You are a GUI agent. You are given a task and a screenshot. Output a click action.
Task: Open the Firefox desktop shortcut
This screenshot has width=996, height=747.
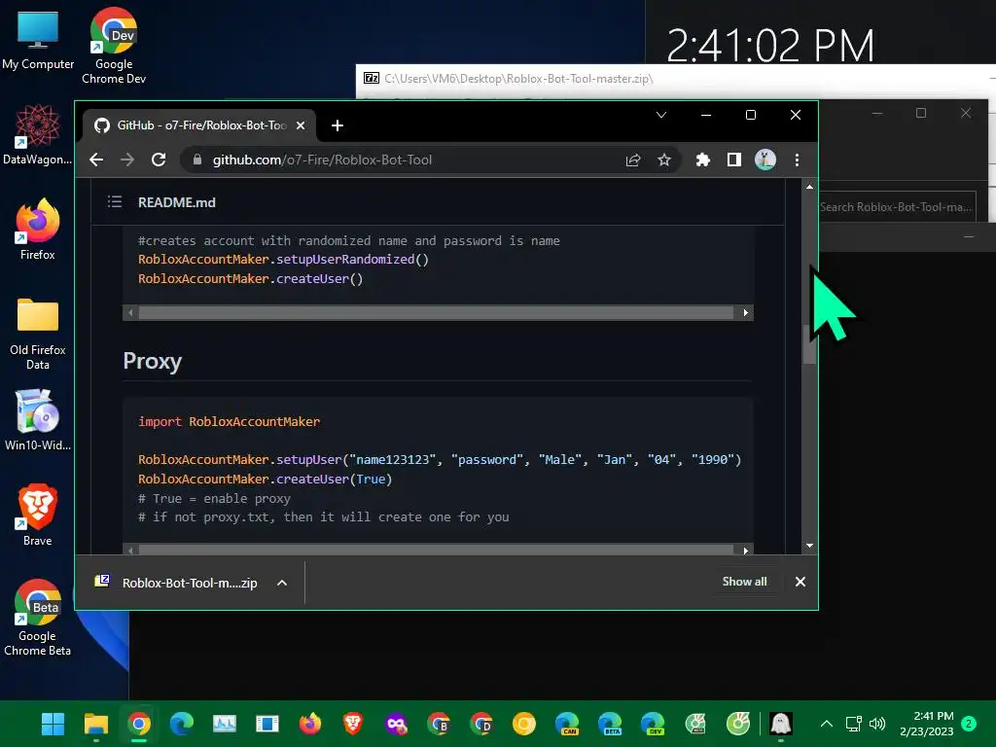(38, 230)
